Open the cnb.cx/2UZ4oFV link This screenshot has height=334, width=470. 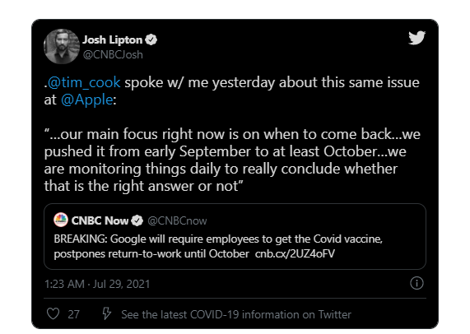[x=295, y=253]
